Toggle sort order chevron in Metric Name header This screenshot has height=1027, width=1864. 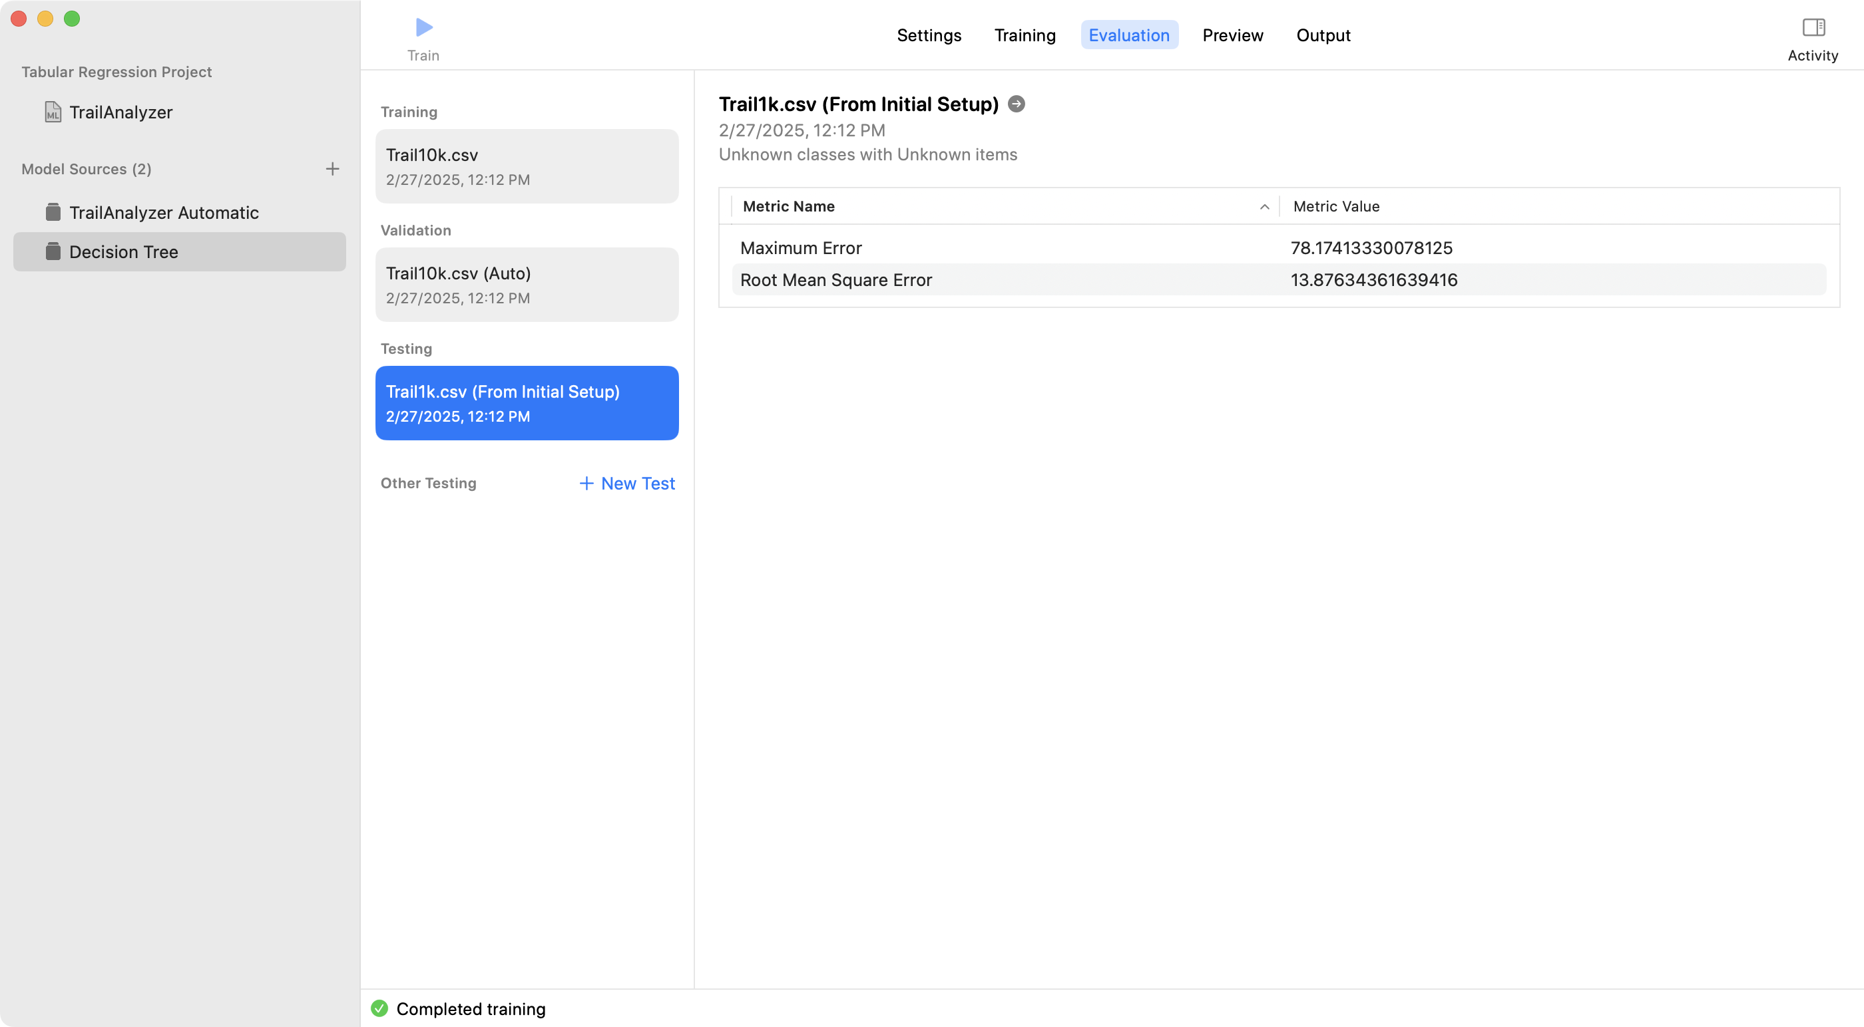pyautogui.click(x=1264, y=207)
